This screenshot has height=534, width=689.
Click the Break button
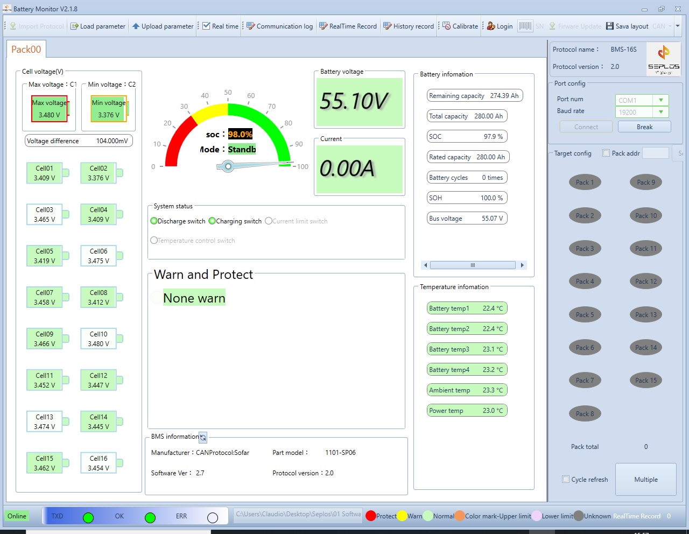(x=644, y=127)
